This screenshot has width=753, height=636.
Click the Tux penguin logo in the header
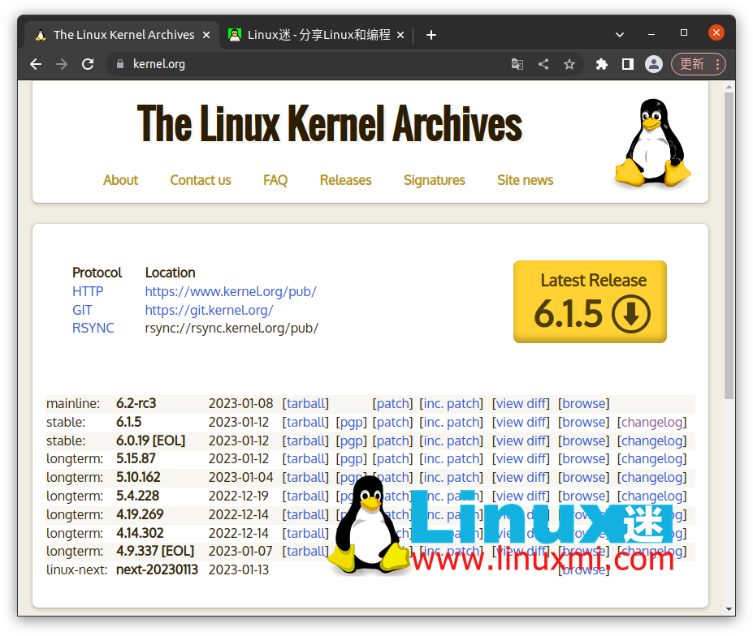[652, 143]
